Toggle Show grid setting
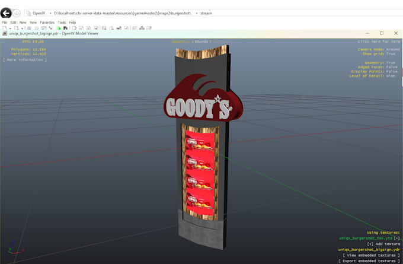403x264 pixels. [x=379, y=54]
